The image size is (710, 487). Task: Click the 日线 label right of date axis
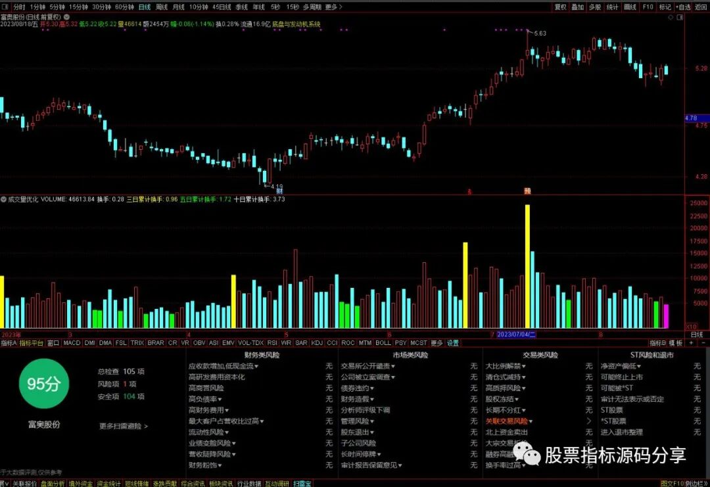[697, 335]
